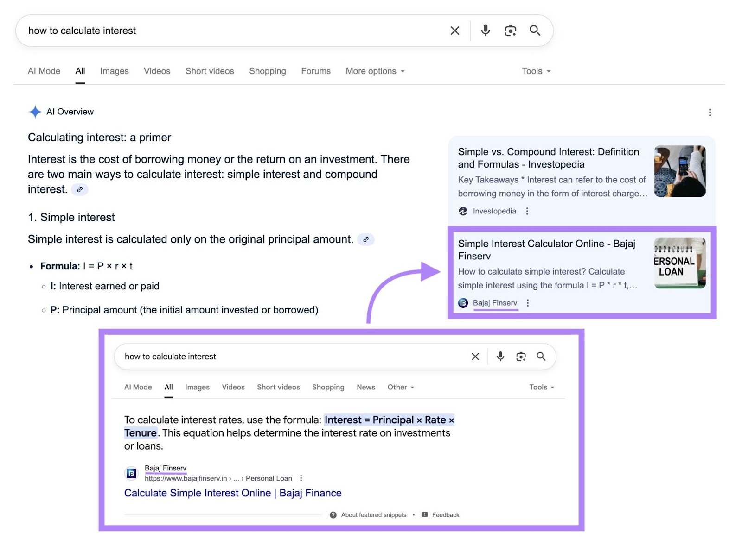Open Google Lens from the search bar
The image size is (742, 545).
click(510, 31)
